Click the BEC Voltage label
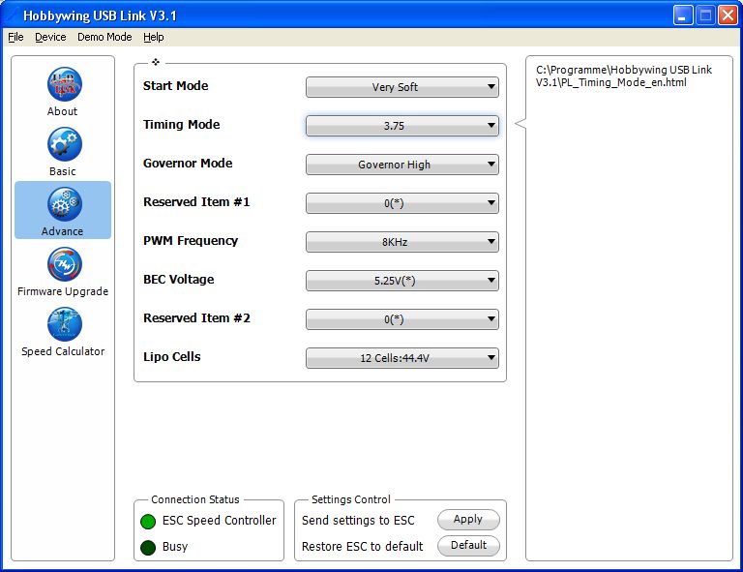The width and height of the screenshot is (743, 572). tap(179, 280)
